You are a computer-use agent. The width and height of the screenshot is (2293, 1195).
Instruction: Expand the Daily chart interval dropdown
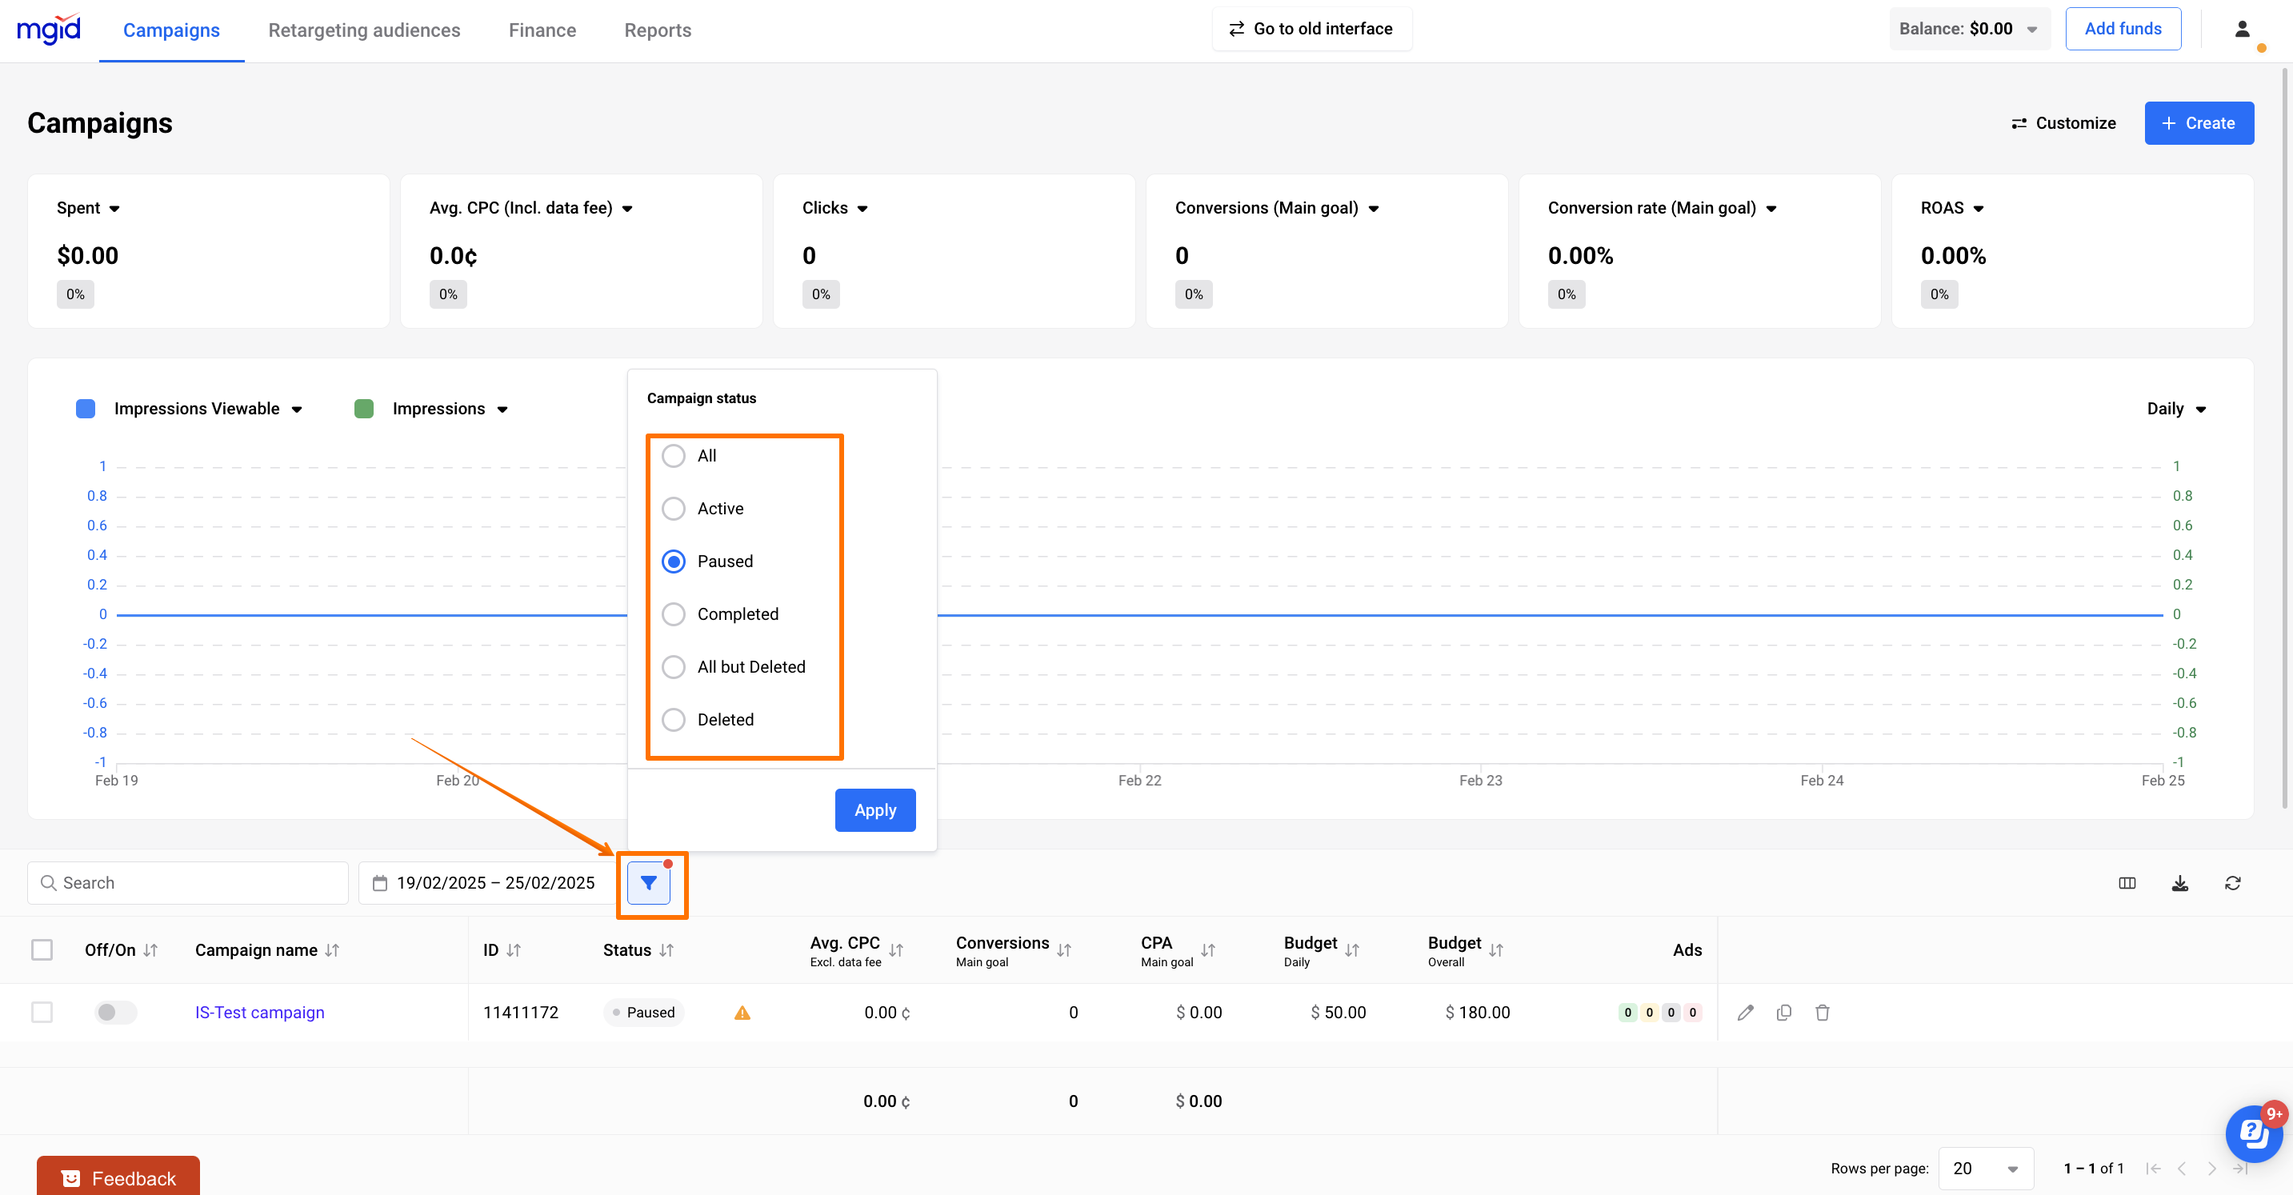(x=2175, y=409)
